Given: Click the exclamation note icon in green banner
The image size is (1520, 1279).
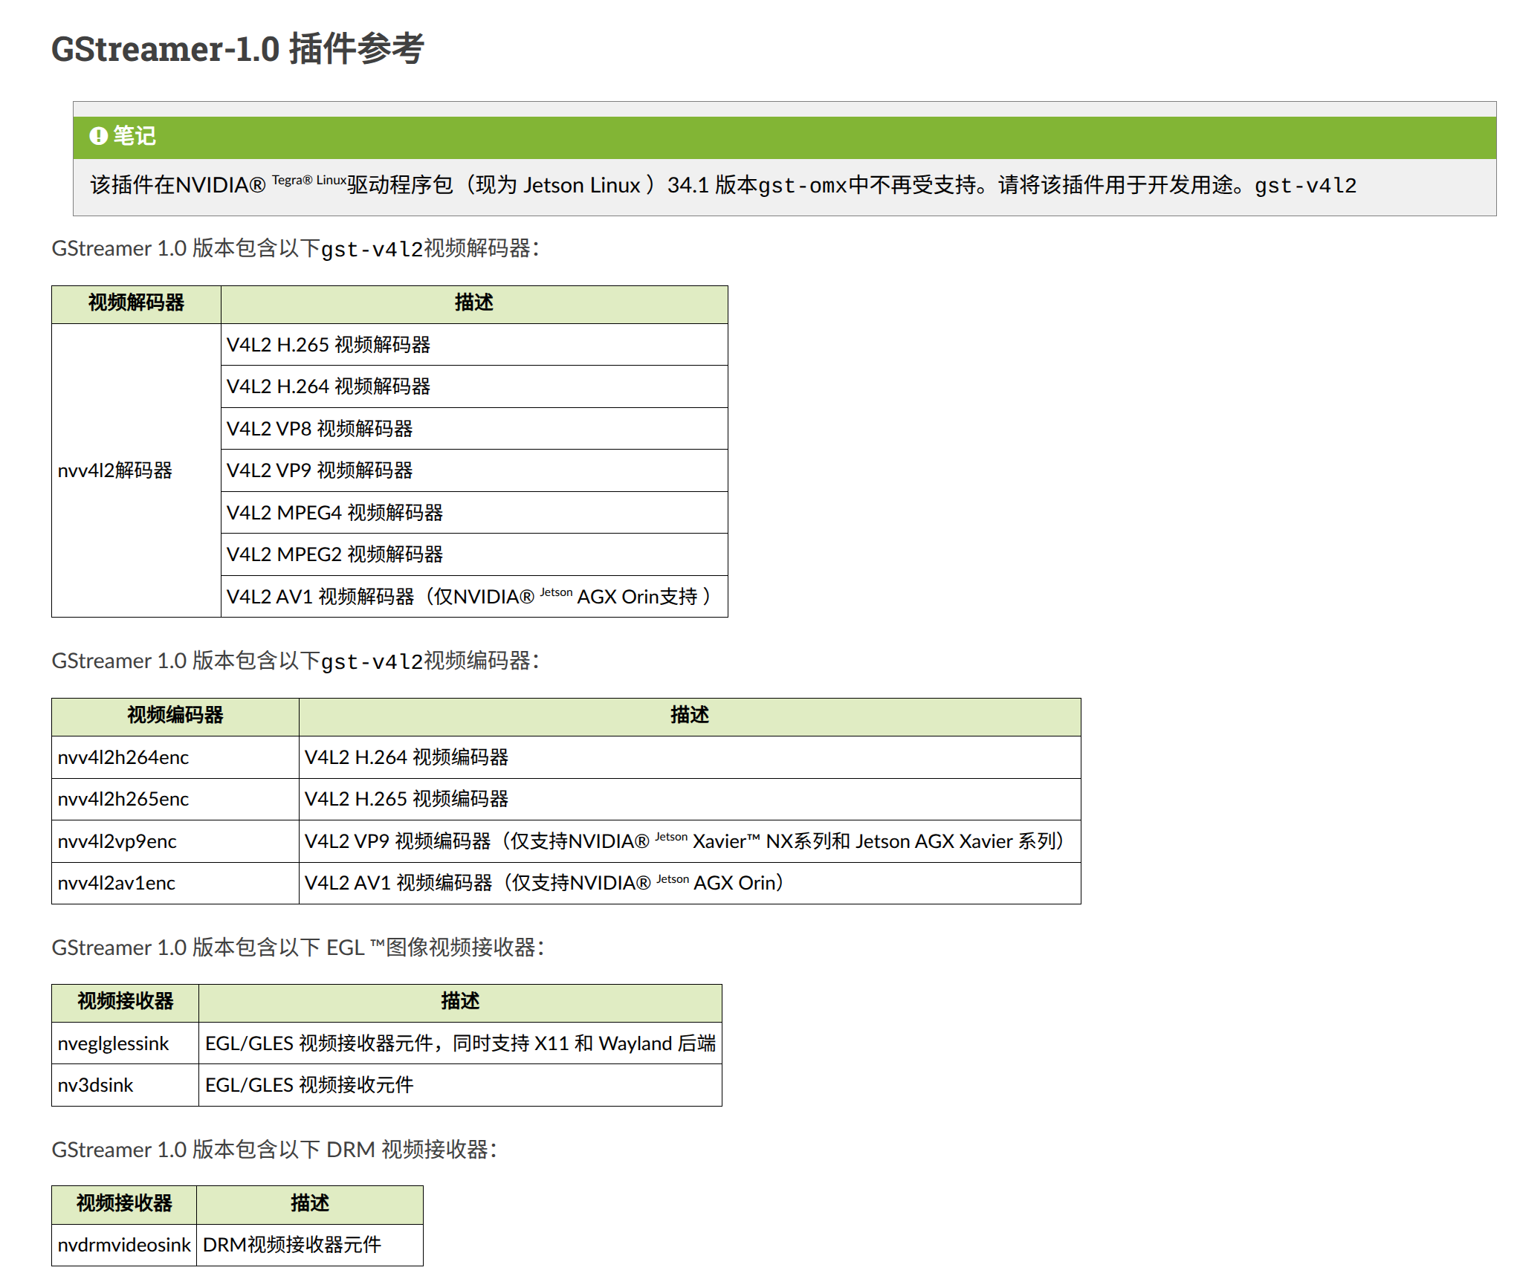Looking at the screenshot, I should coord(98,136).
